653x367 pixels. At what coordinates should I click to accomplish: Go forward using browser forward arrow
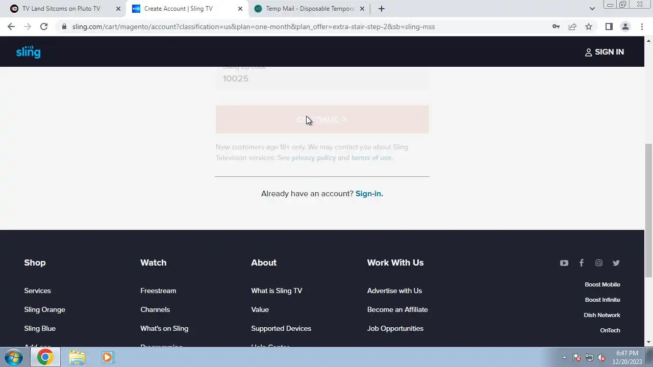28,27
